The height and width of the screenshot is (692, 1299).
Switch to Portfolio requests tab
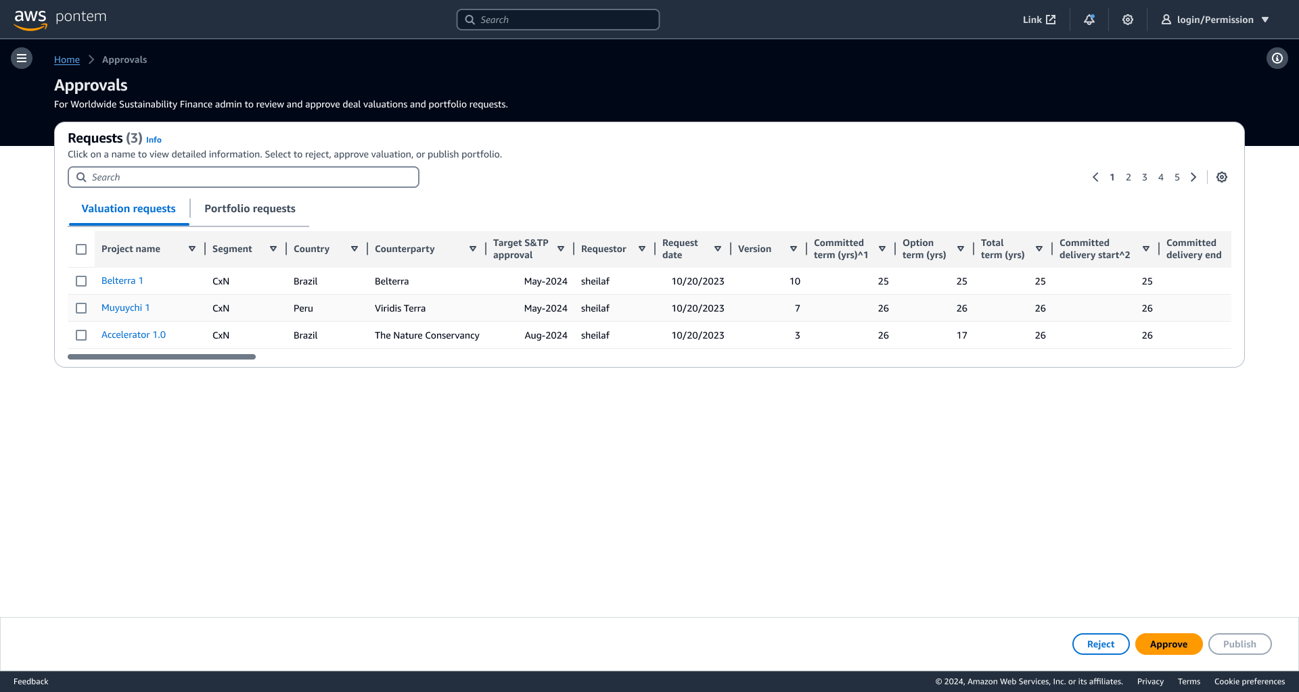click(250, 209)
